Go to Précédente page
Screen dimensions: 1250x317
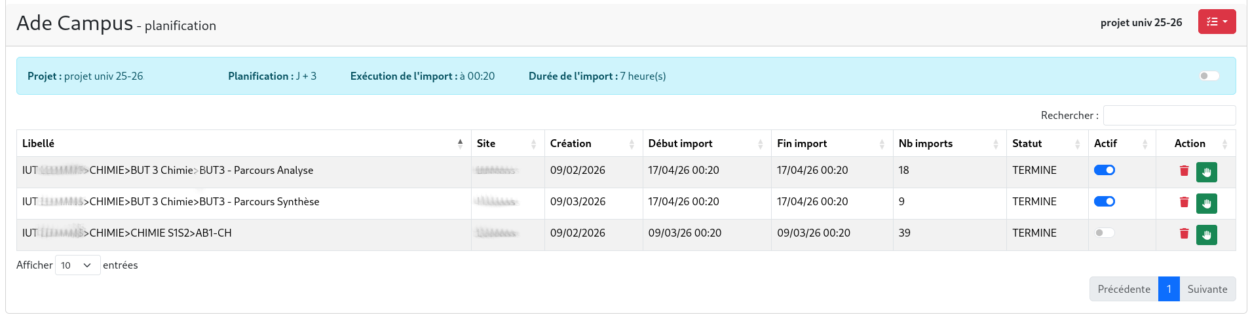[x=1124, y=289]
